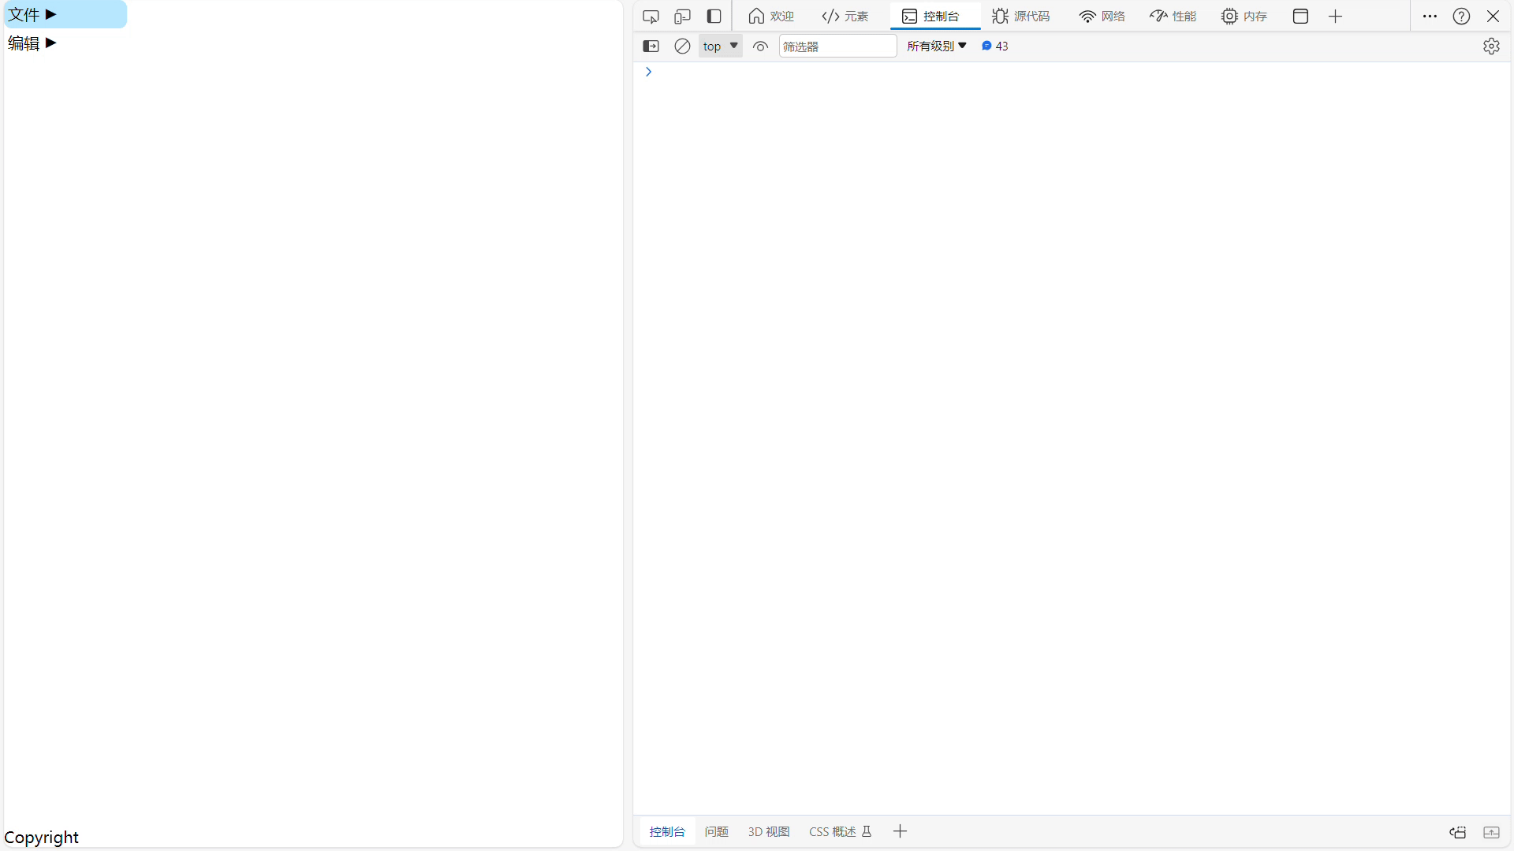
Task: Open the top JavaScript context dropdown
Action: pos(721,46)
